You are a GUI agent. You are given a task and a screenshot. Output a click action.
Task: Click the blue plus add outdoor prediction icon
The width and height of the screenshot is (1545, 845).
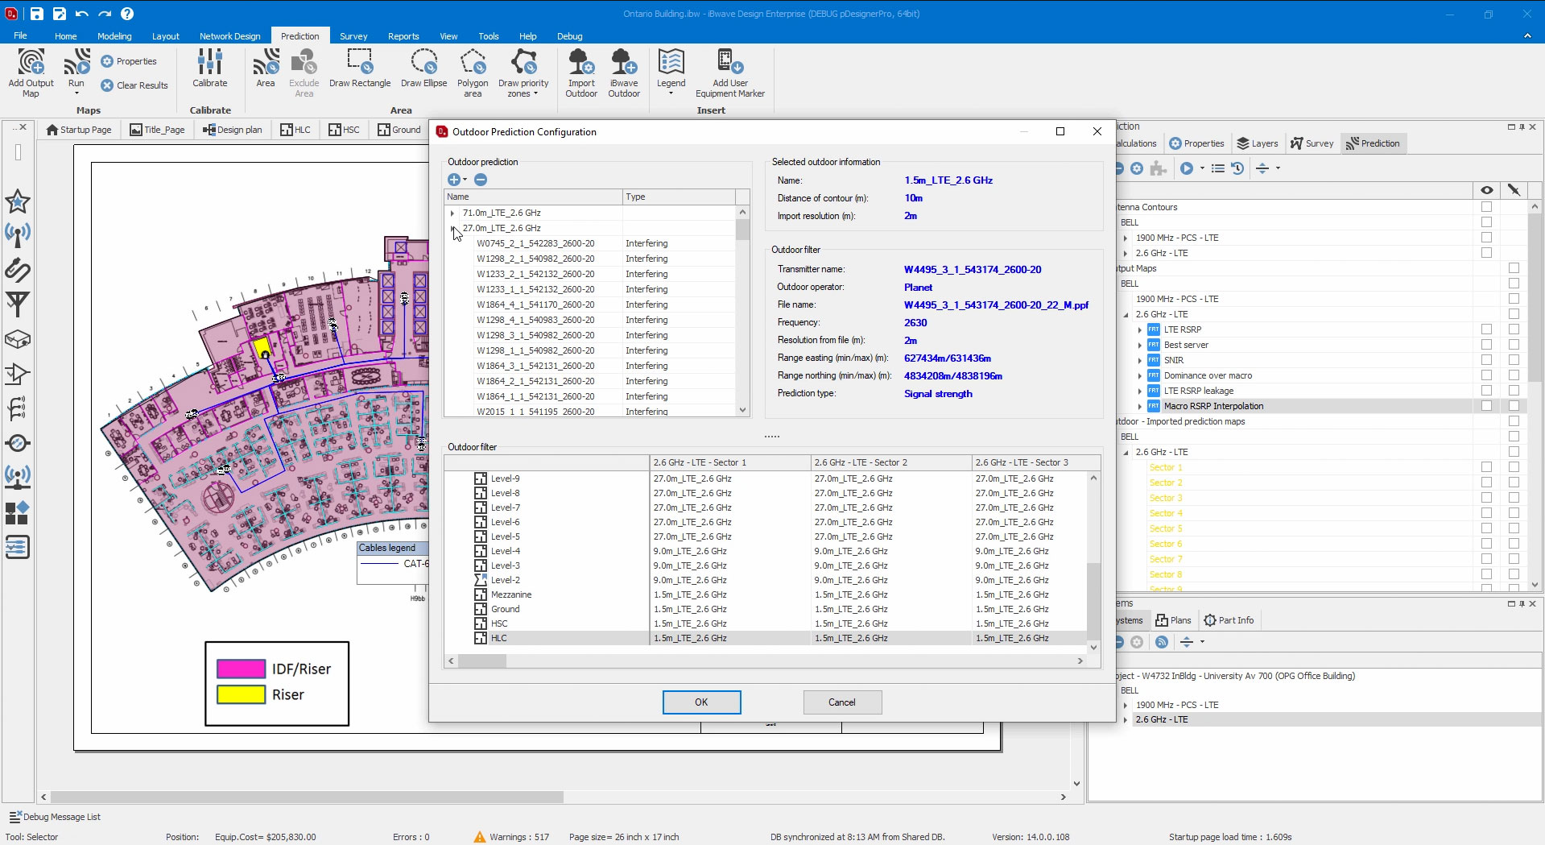pos(454,180)
